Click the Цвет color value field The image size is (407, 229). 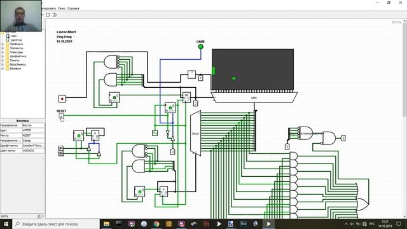33,130
